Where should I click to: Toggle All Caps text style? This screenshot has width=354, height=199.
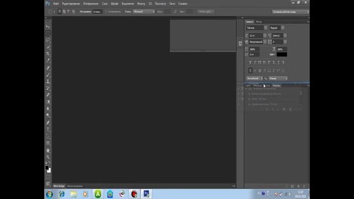259,62
